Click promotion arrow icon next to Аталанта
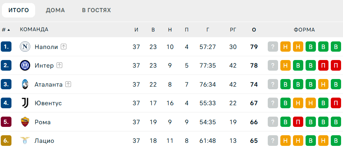This screenshot has width=343, height=147. pos(68,84)
